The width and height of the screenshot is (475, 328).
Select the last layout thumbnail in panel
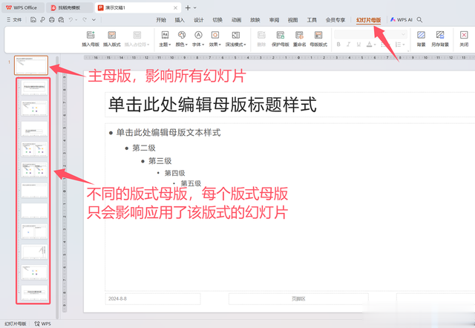(34, 293)
